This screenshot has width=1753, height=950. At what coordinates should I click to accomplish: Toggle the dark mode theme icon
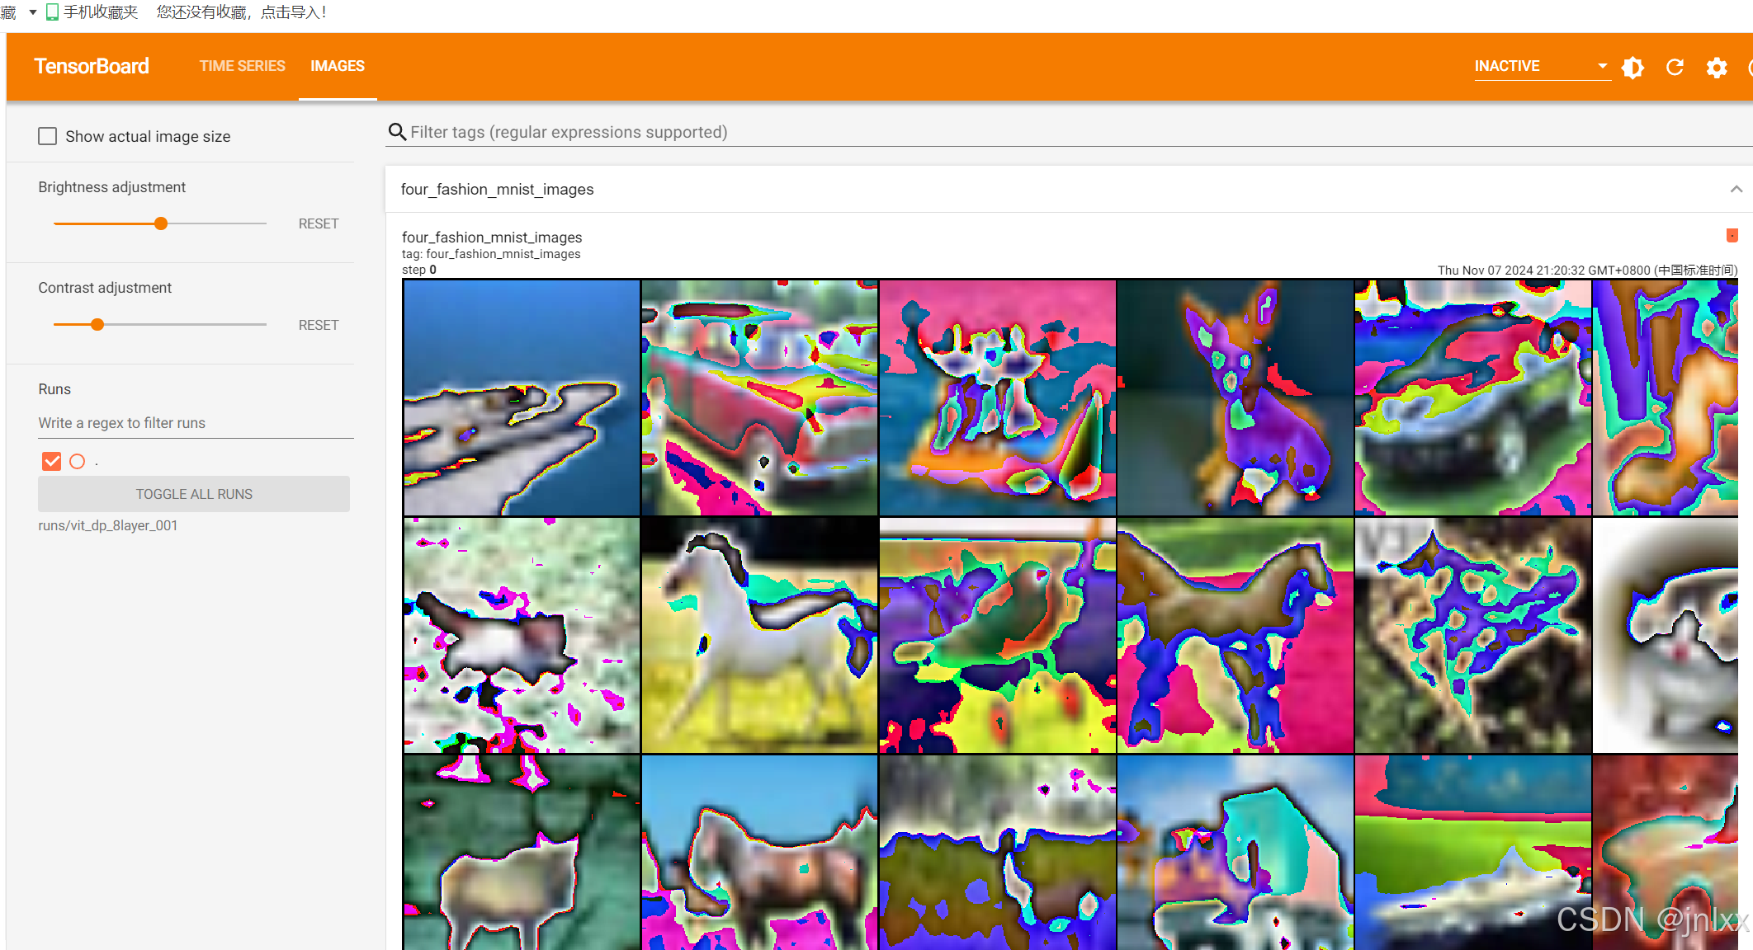(x=1633, y=67)
